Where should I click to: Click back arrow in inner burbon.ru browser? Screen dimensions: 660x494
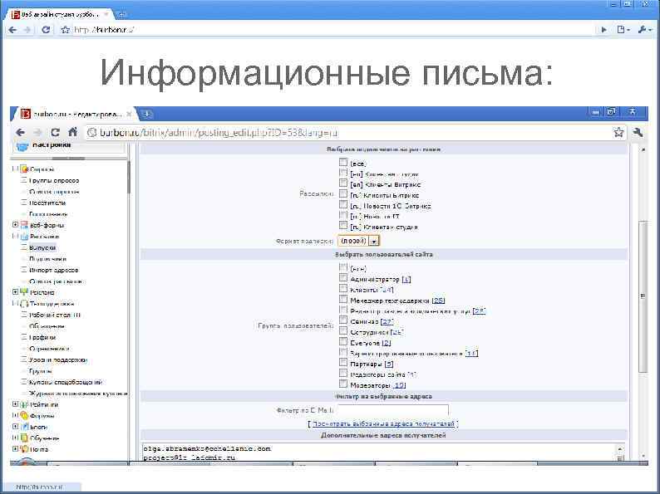(20, 133)
